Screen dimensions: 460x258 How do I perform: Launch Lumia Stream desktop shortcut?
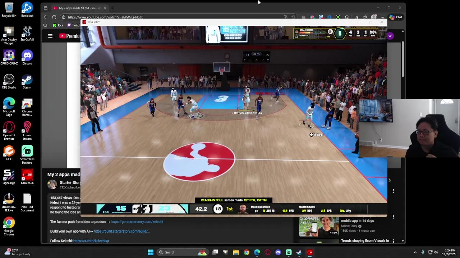coord(27,131)
